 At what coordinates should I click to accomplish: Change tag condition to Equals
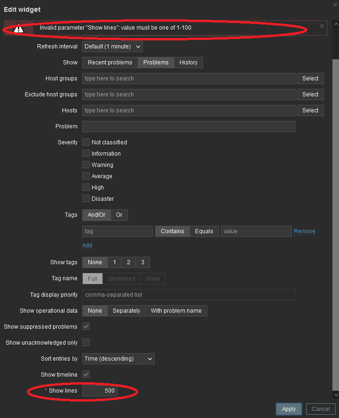[x=204, y=231]
